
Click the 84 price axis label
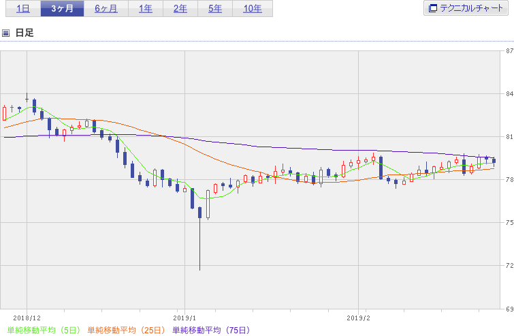point(509,94)
